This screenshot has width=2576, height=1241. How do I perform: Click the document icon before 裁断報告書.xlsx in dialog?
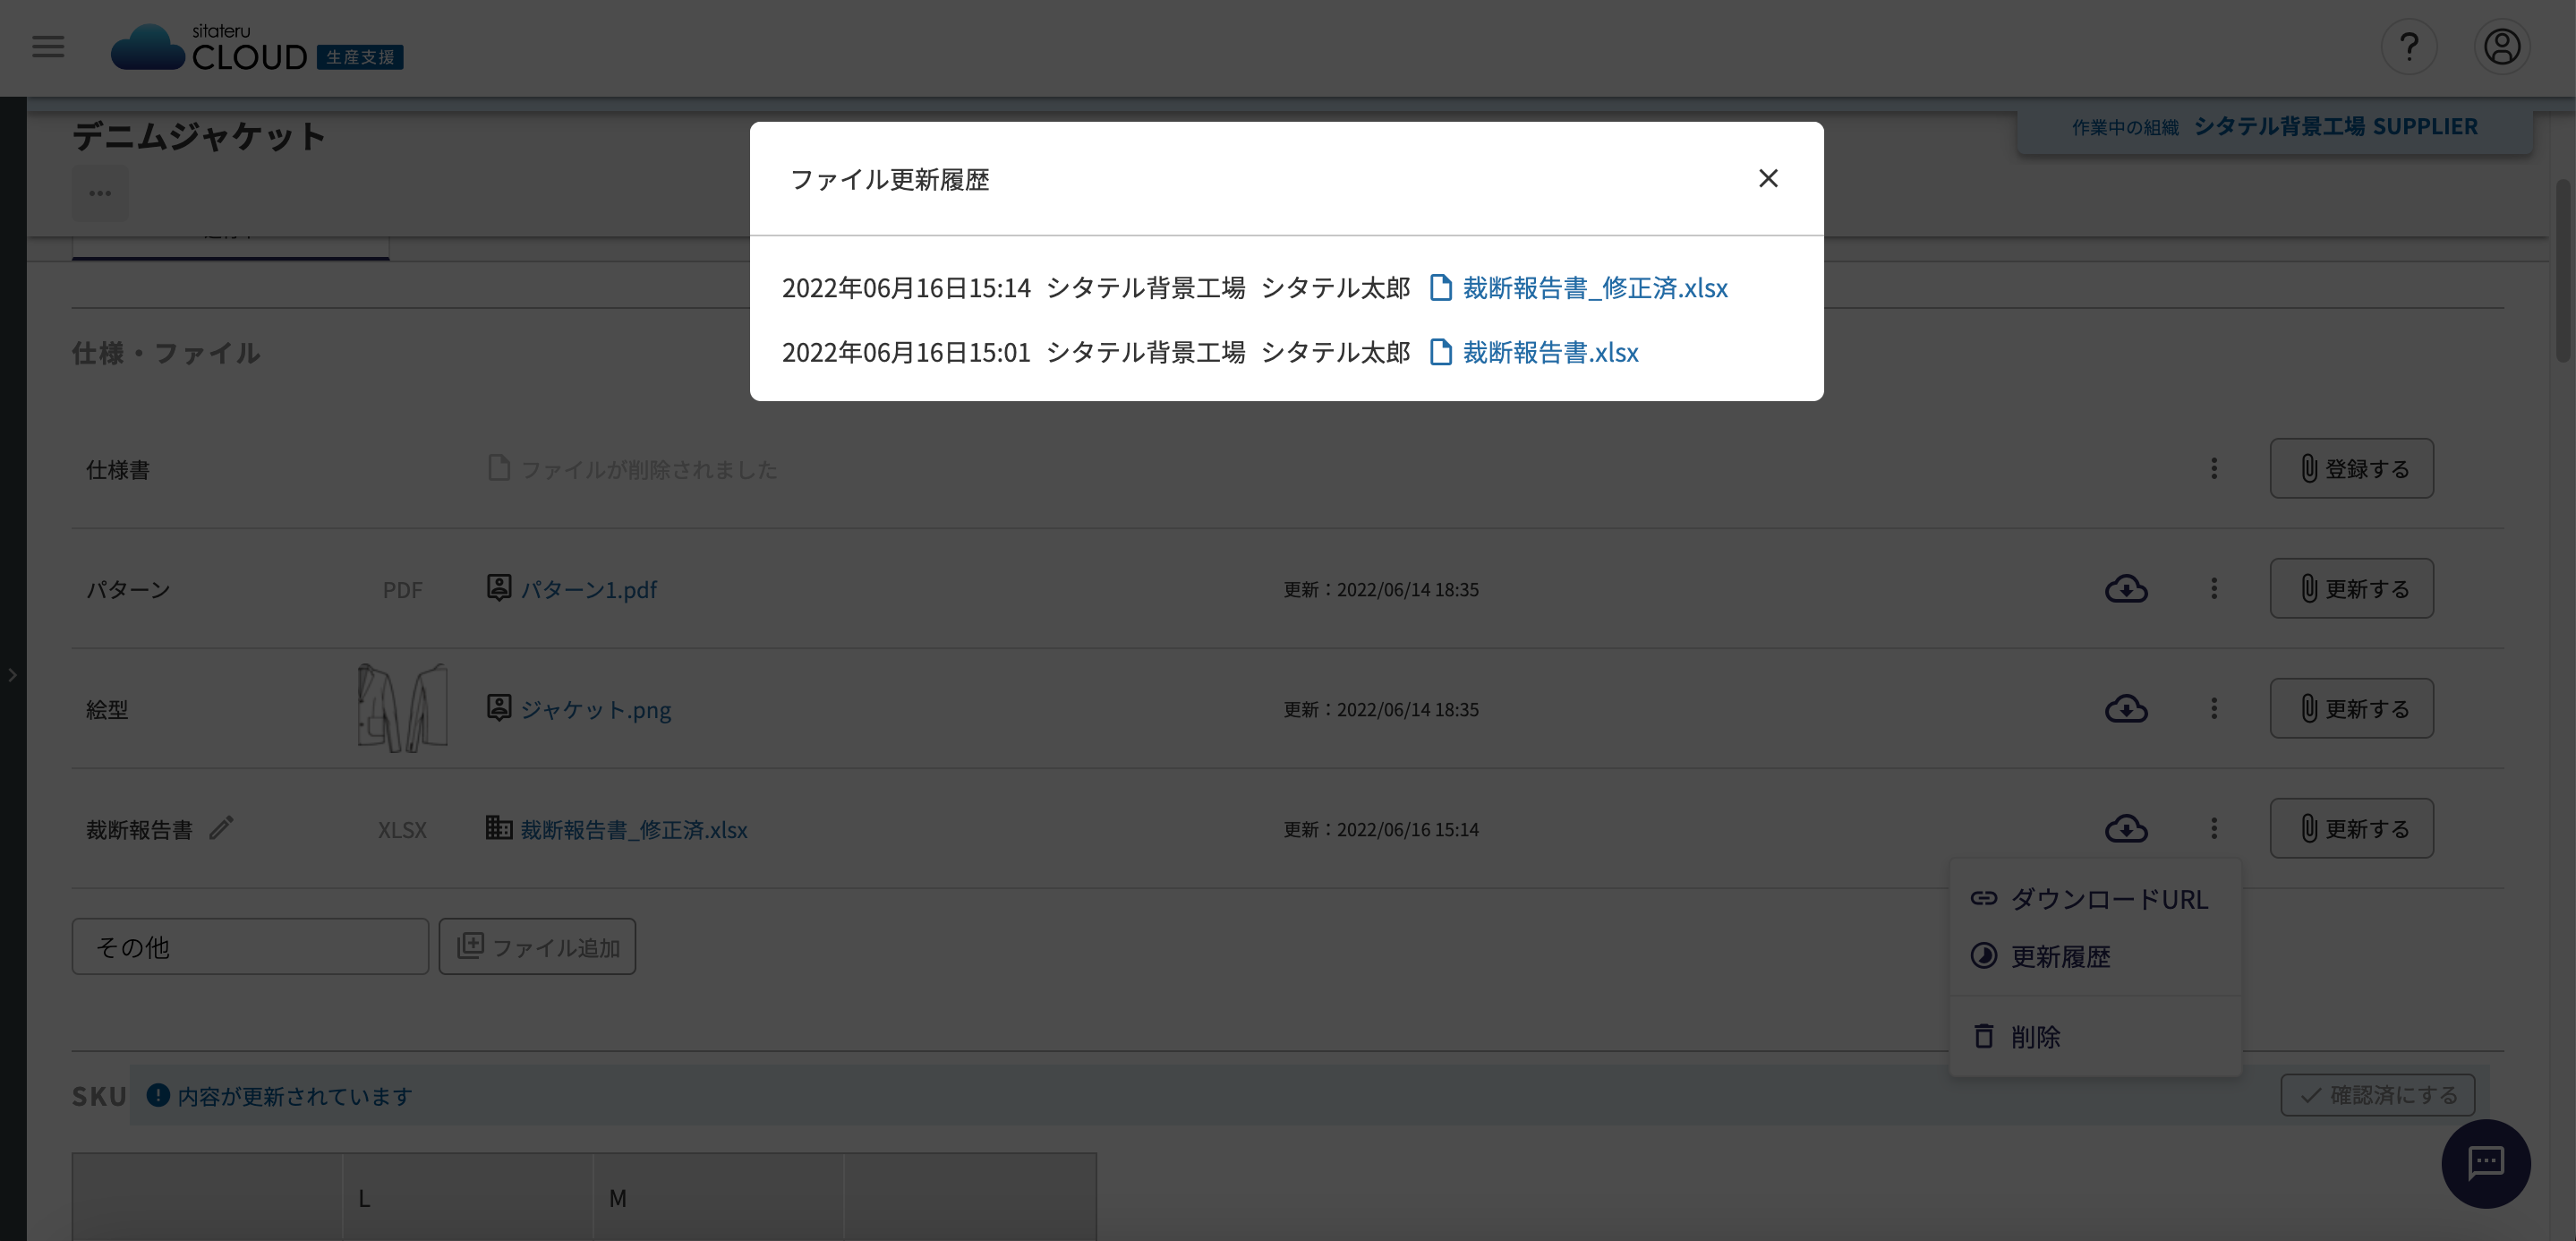[1441, 352]
